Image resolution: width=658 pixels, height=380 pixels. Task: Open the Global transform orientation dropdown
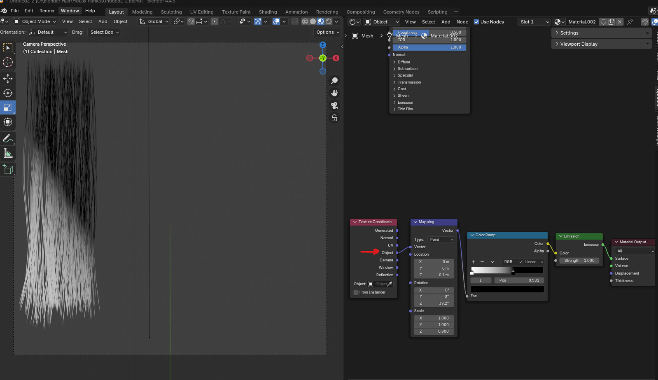click(x=154, y=21)
